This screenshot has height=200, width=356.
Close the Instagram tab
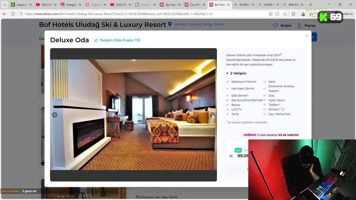pyautogui.click(x=80, y=5)
